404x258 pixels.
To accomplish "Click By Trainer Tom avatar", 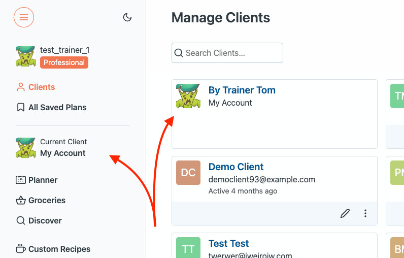I will tap(188, 96).
